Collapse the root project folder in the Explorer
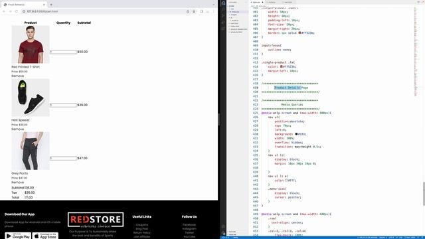This screenshot has width=425, height=239. 231,6
